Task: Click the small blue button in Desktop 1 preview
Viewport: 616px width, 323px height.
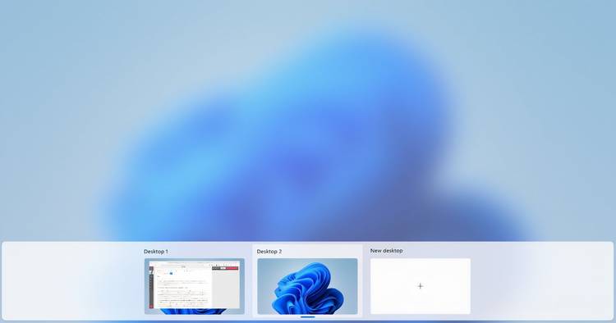Action: [x=172, y=274]
